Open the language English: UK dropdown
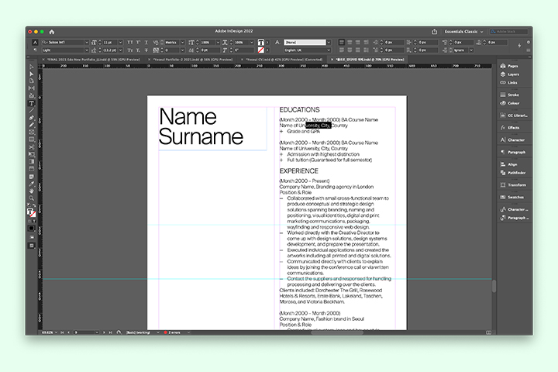Screen dimensions: 558x372 click(x=329, y=50)
